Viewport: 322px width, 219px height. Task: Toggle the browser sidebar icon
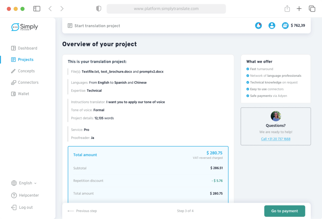click(37, 9)
